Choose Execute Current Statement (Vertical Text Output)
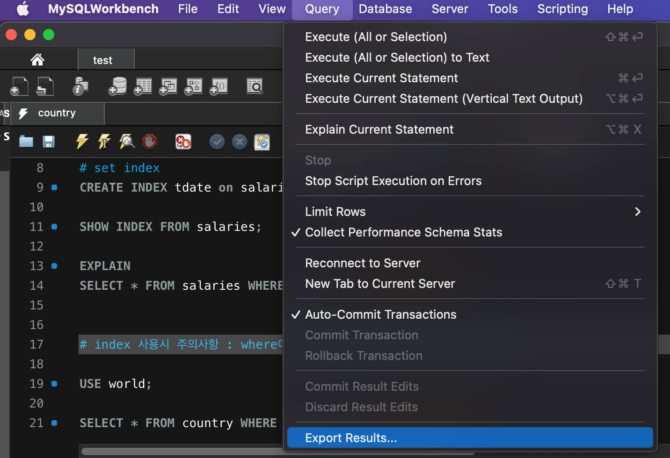670x458 pixels. point(470,99)
